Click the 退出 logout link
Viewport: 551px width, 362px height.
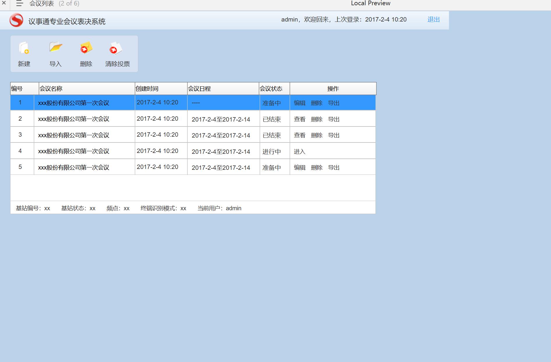click(x=433, y=19)
